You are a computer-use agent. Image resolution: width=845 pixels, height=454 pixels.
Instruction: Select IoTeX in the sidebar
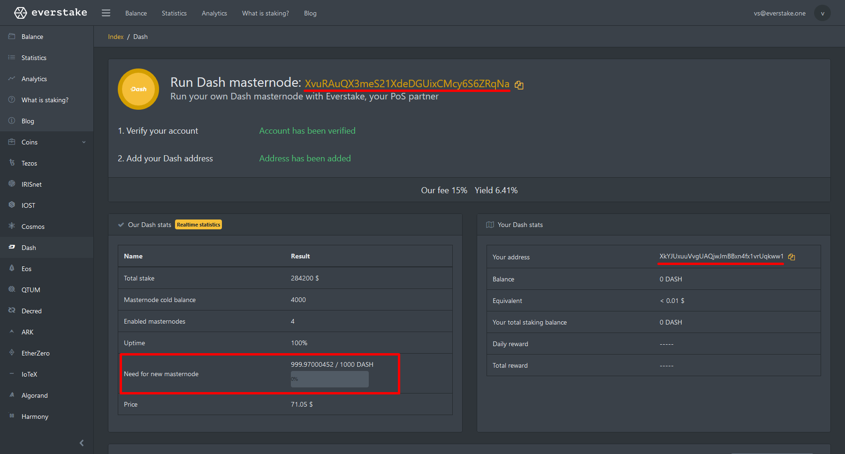(x=46, y=374)
